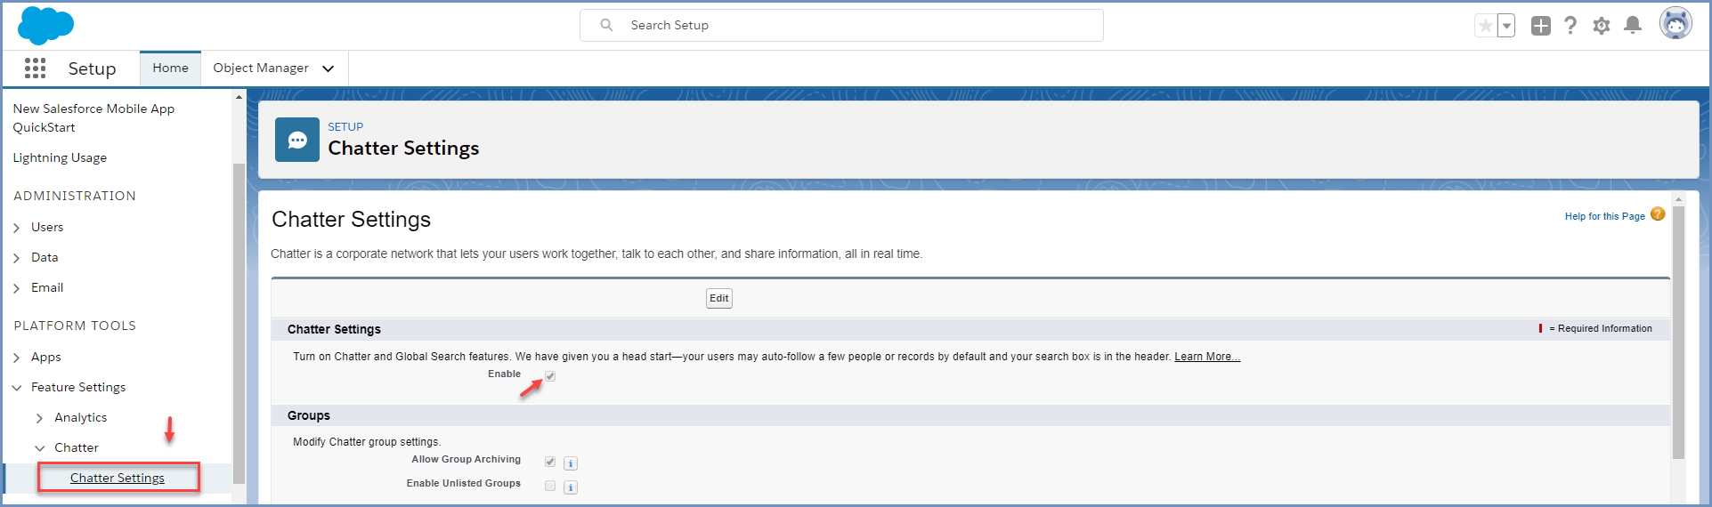Click the sidebar scroll up arrow
This screenshot has width=1712, height=507.
pyautogui.click(x=239, y=97)
